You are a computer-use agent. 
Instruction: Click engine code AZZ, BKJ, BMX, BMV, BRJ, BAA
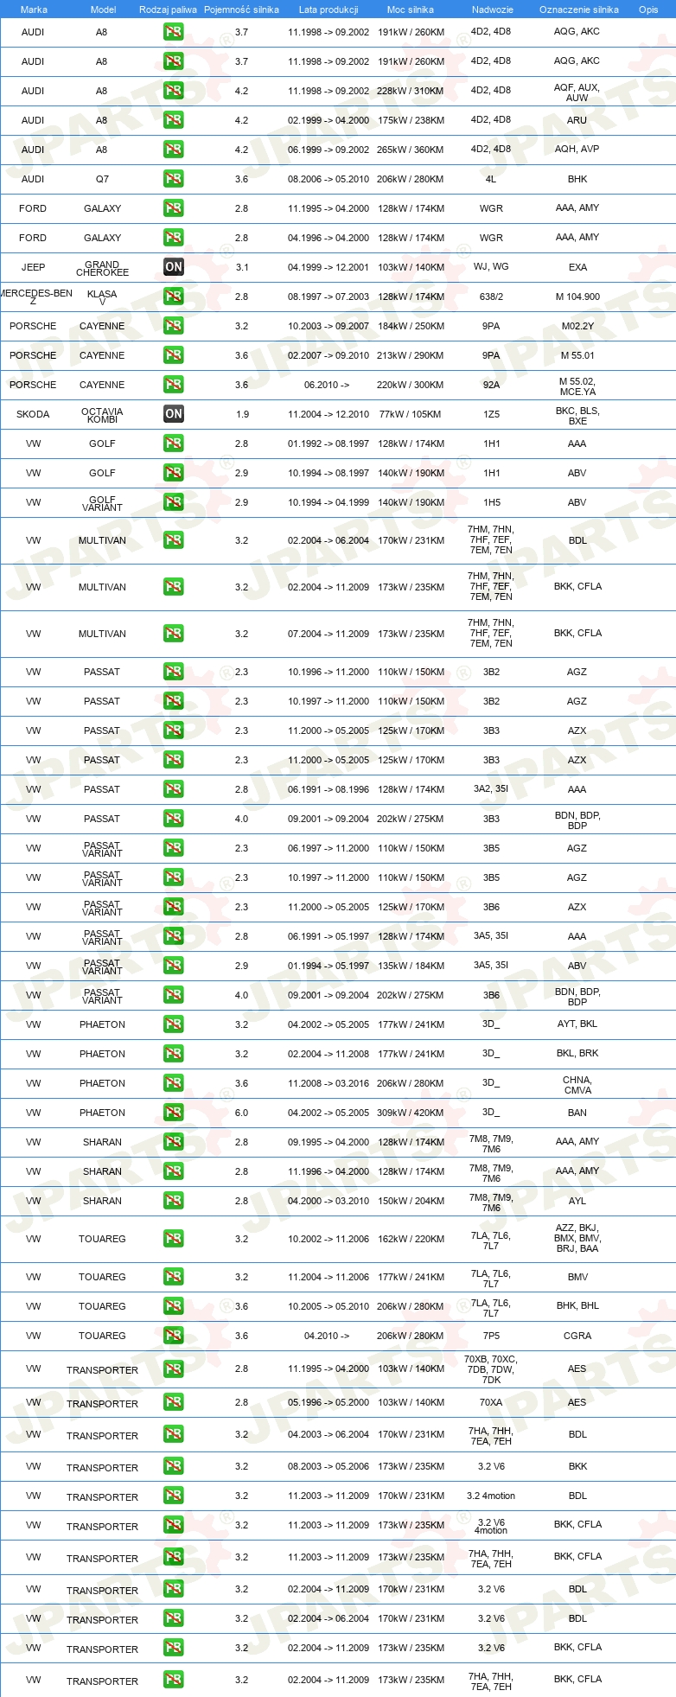[577, 1238]
